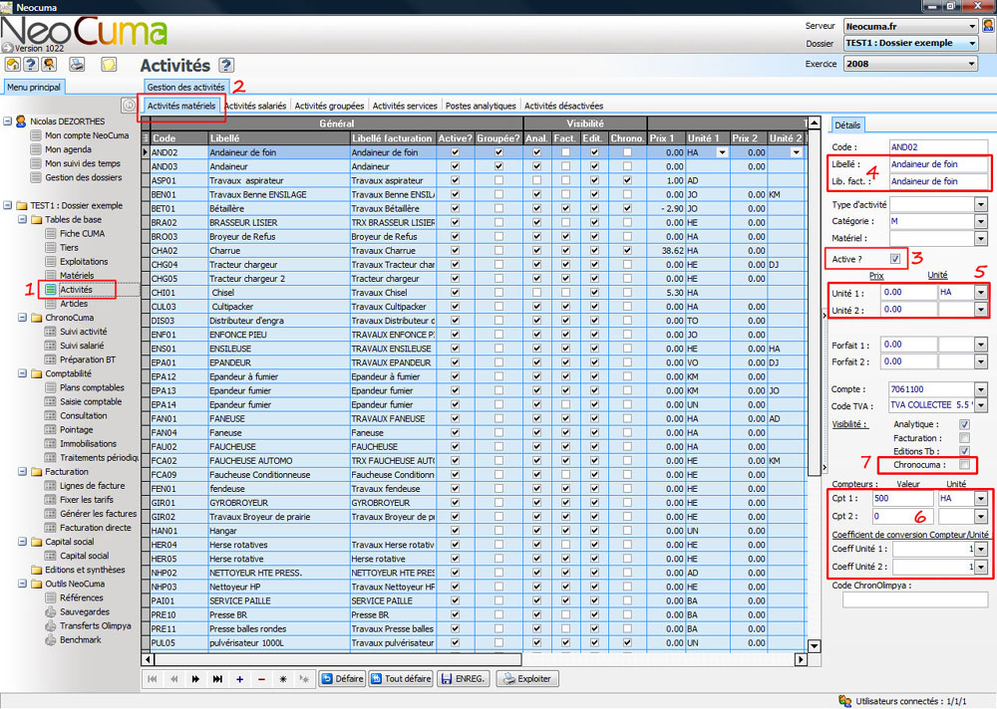This screenshot has height=709, width=997.
Task: Click the connected users icon in status bar
Action: pos(845,701)
